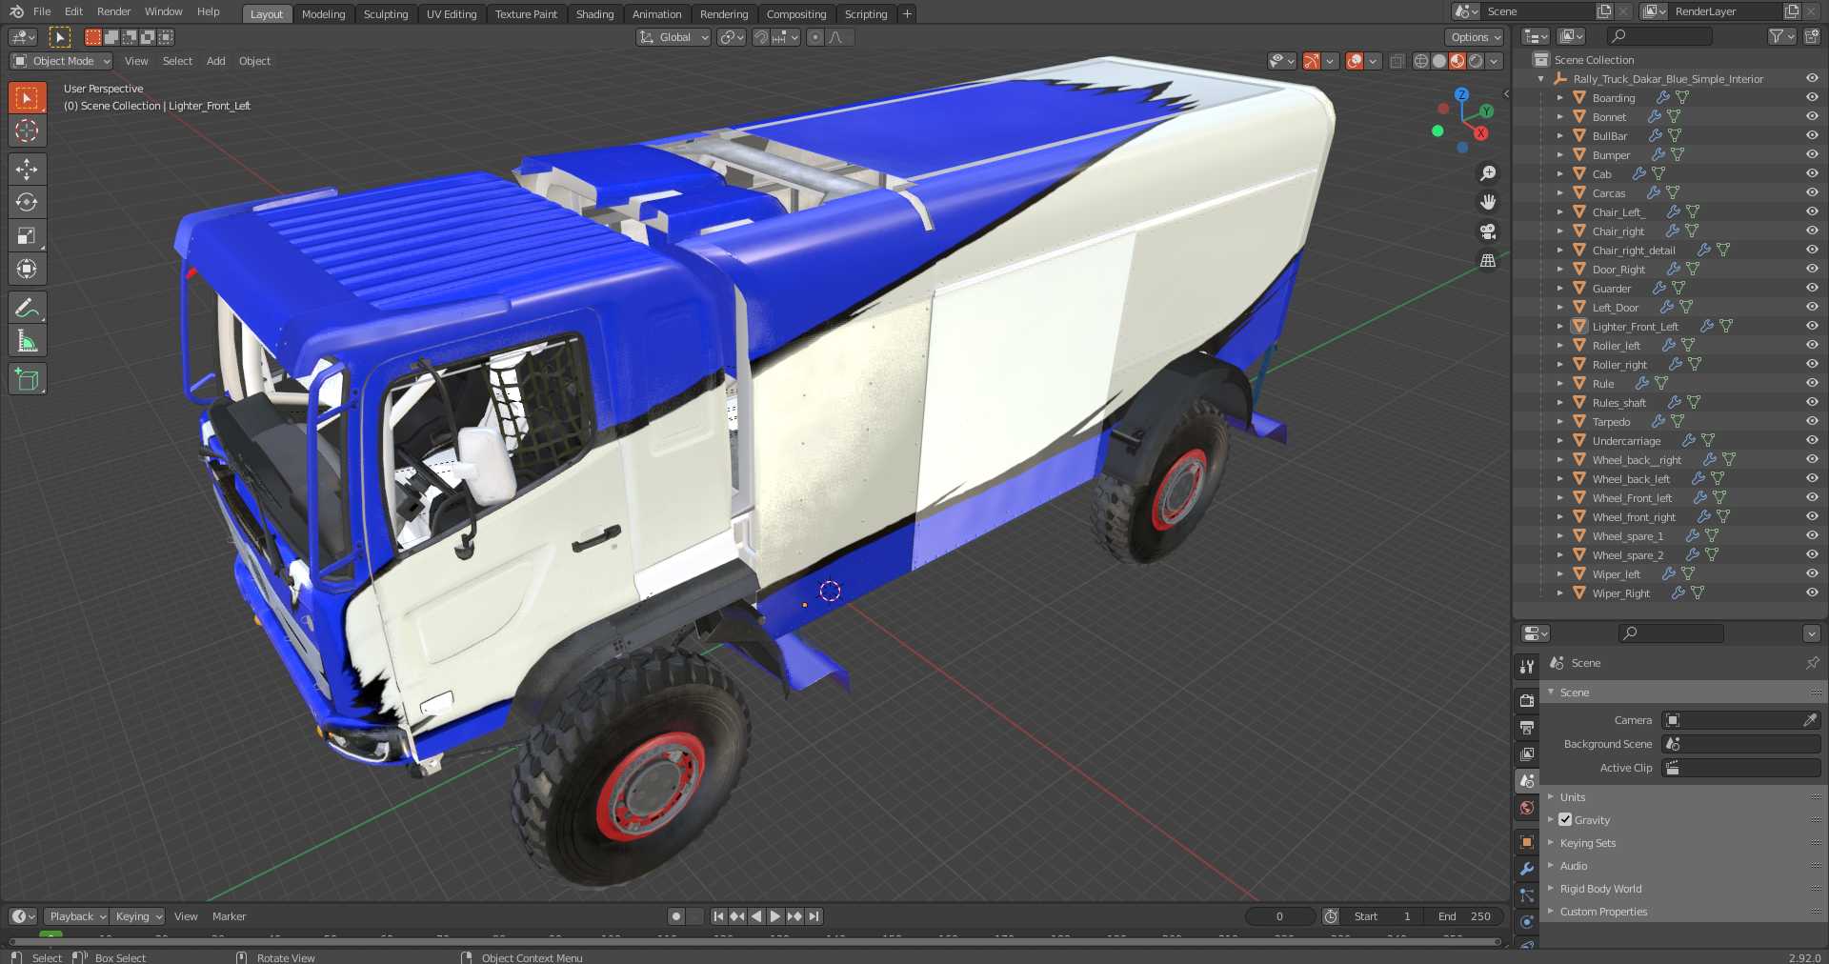
Task: Open the Playback dropdown in timeline
Action: 76,916
